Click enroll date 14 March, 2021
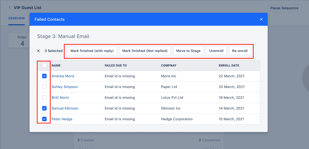 (232, 108)
